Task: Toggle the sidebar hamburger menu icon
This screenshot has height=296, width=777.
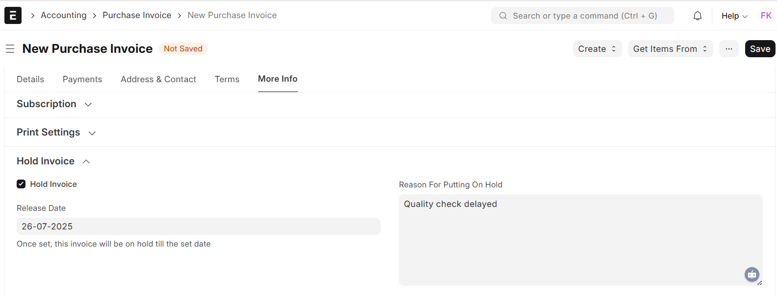Action: 10,49
